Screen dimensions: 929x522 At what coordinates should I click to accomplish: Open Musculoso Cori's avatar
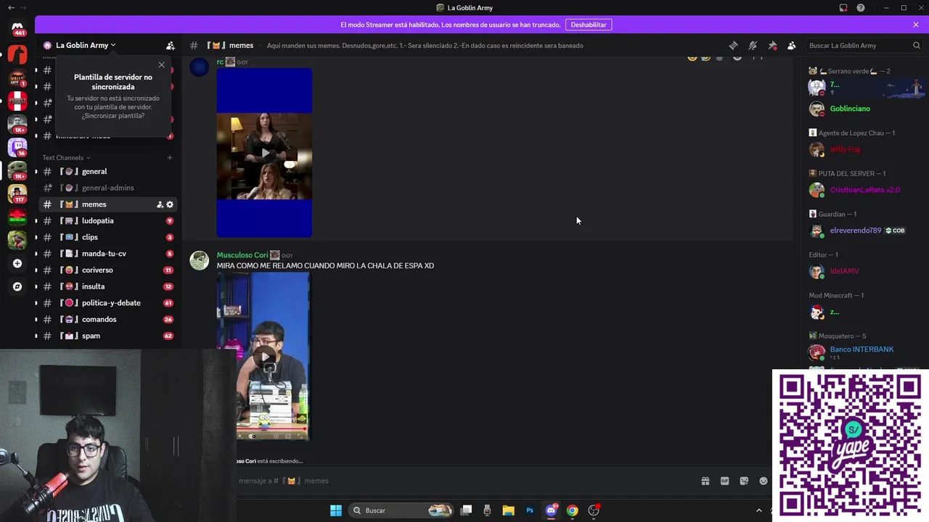coord(200,260)
